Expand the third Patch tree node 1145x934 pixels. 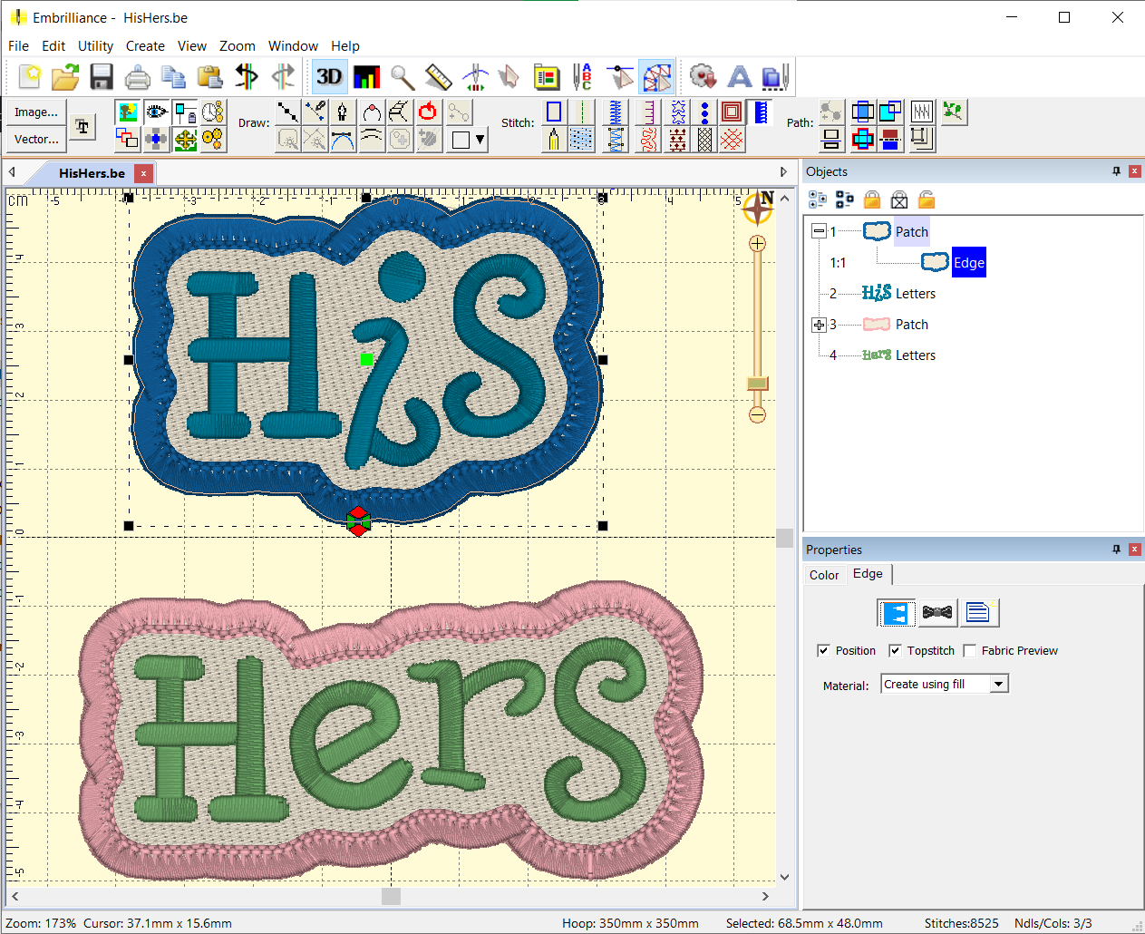[x=819, y=325]
